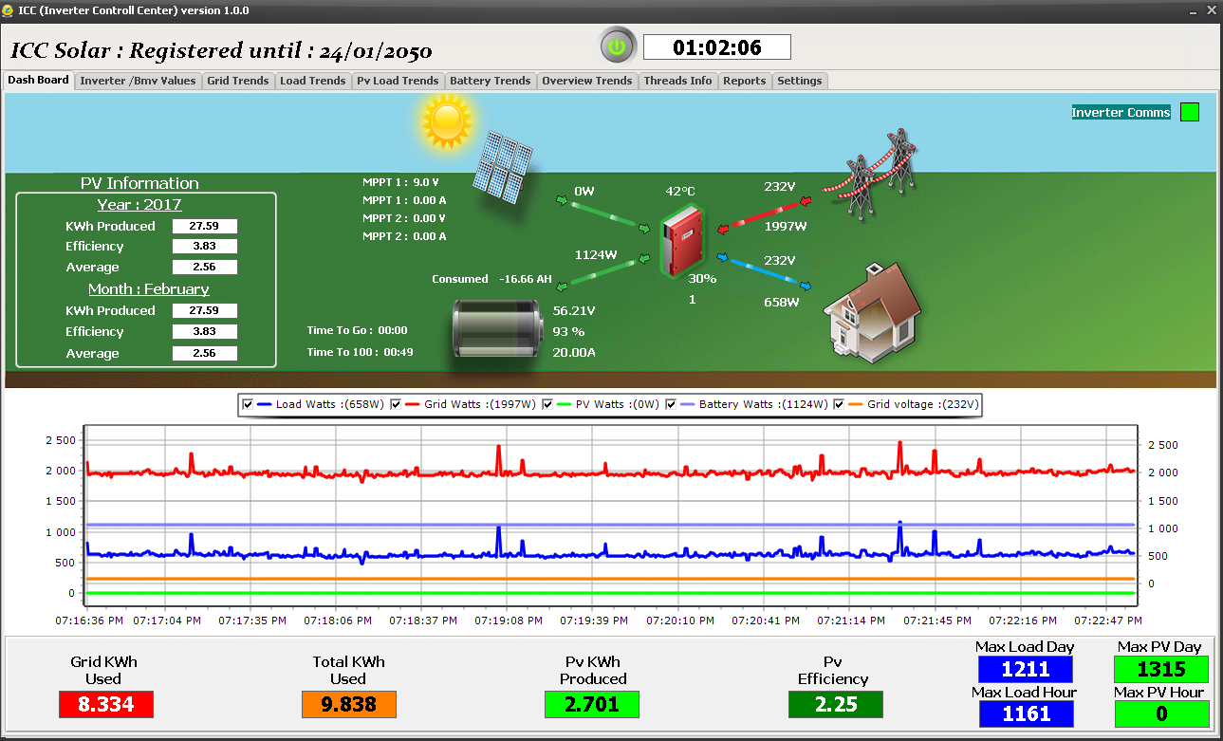The height and width of the screenshot is (741, 1223).
Task: Uncheck the Load Watts series checkbox
Action: pyautogui.click(x=248, y=404)
